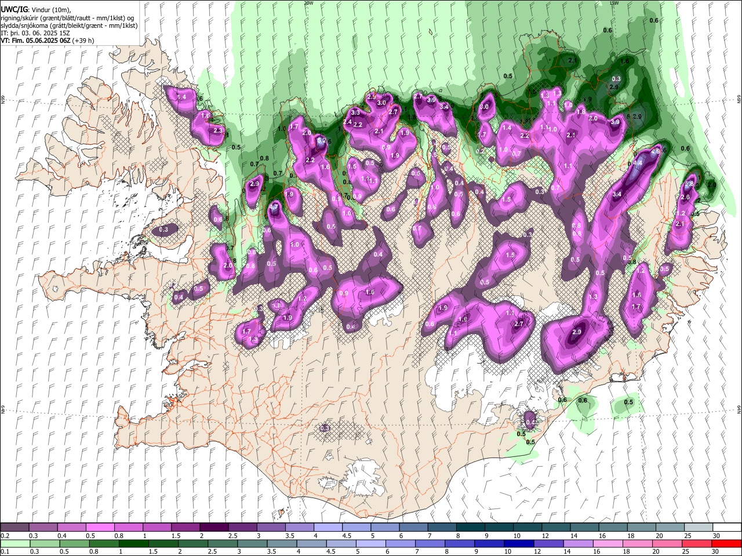
Task: Click the '20W' longitude label
Action: (x=308, y=3)
